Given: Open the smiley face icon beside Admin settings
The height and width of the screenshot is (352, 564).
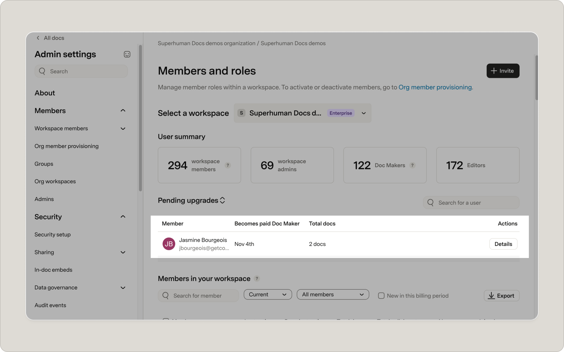Looking at the screenshot, I should [x=127, y=54].
